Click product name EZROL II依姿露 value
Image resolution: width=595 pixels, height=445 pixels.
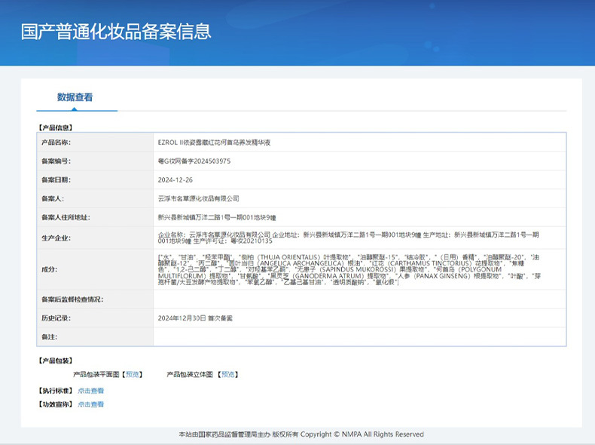pos(214,143)
